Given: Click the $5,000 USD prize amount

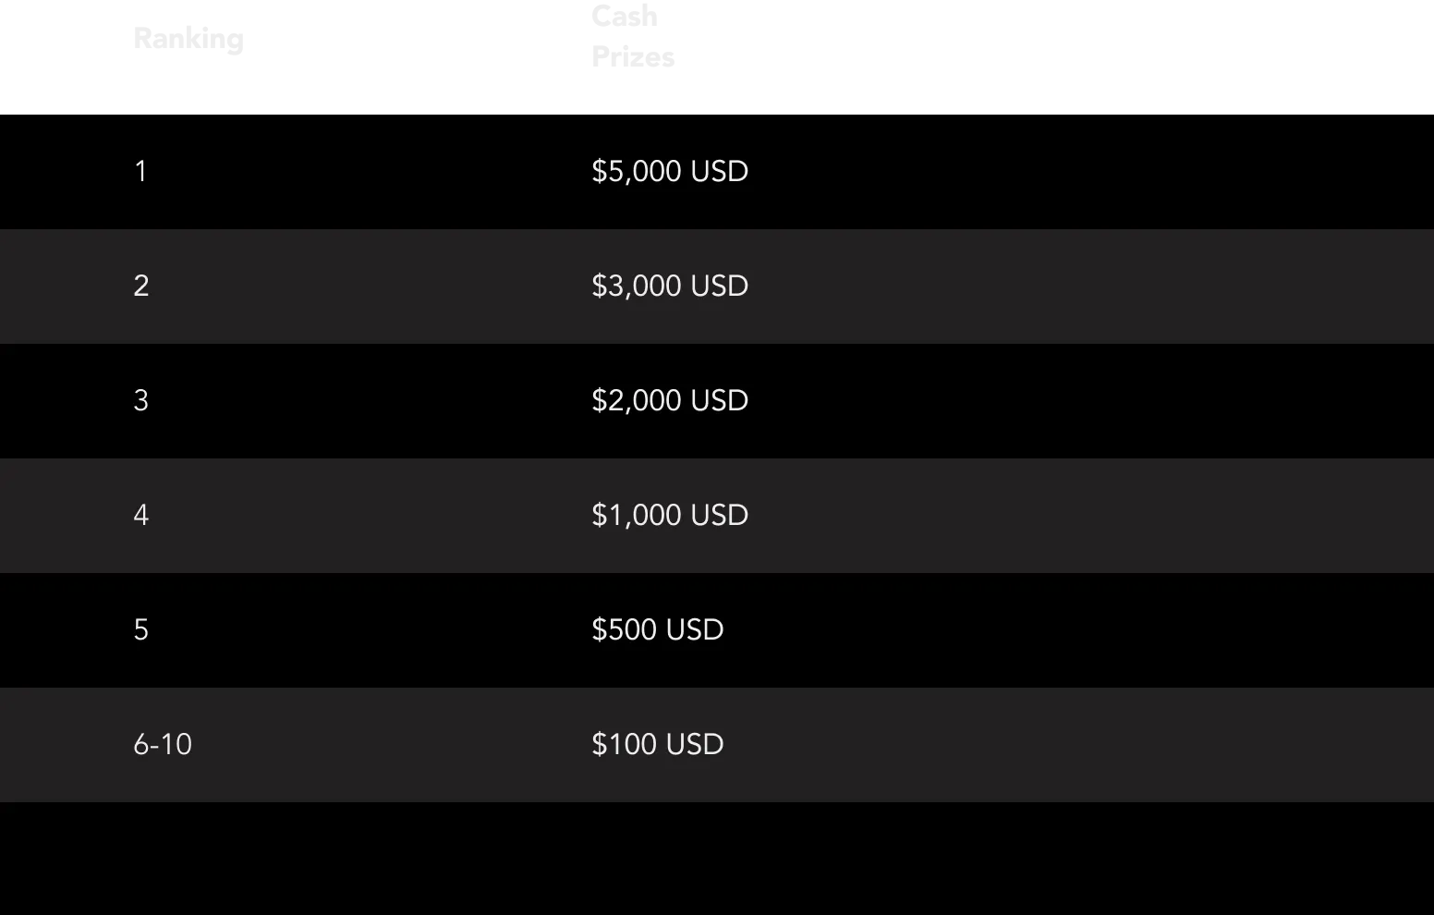Looking at the screenshot, I should [x=670, y=171].
